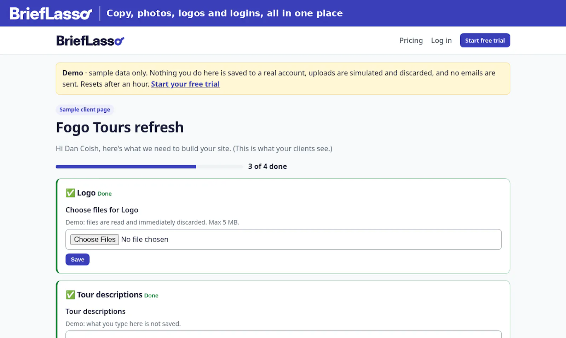The image size is (566, 338).
Task: Click the Choose Files button for Logo
Action: [94, 239]
